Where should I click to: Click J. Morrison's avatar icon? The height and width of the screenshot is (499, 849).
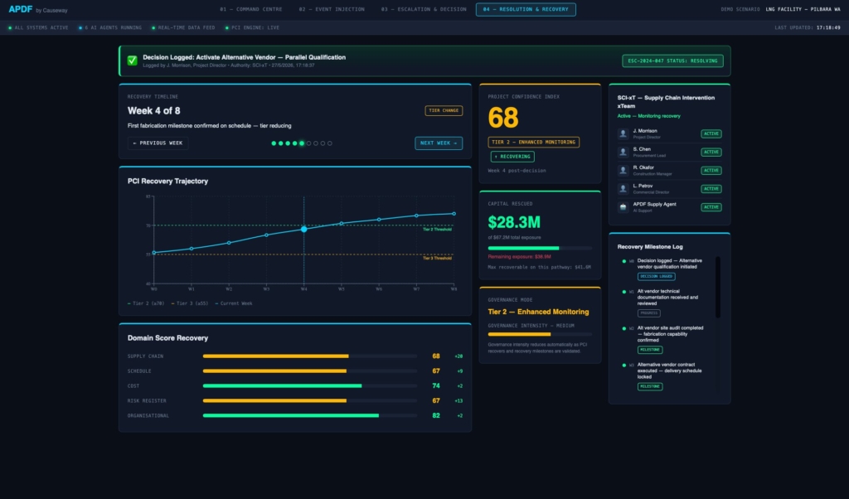tap(623, 133)
